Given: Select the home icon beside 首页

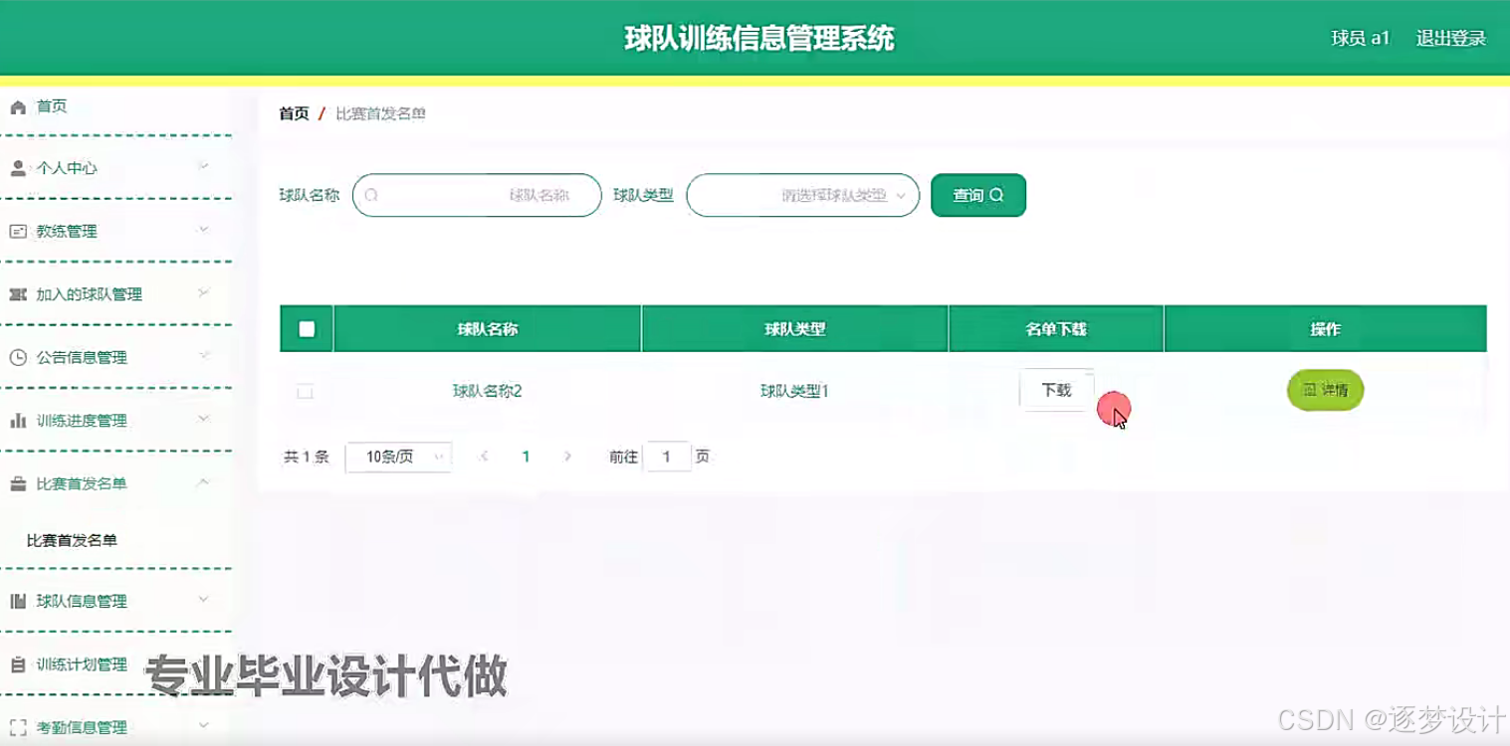Looking at the screenshot, I should point(15,105).
